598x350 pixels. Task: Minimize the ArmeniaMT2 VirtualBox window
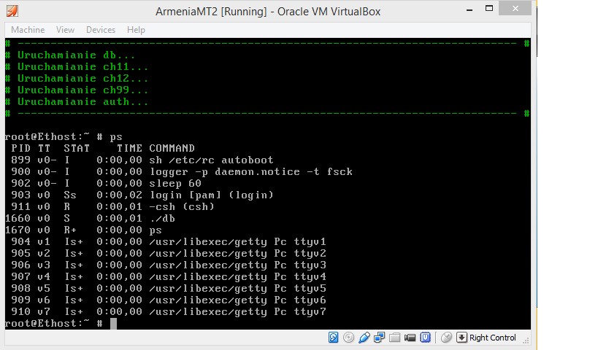point(469,9)
